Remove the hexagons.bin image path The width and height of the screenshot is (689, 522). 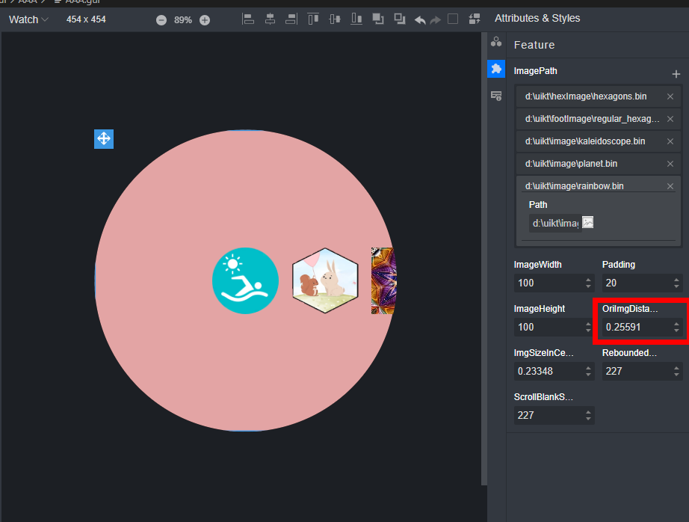coord(670,96)
